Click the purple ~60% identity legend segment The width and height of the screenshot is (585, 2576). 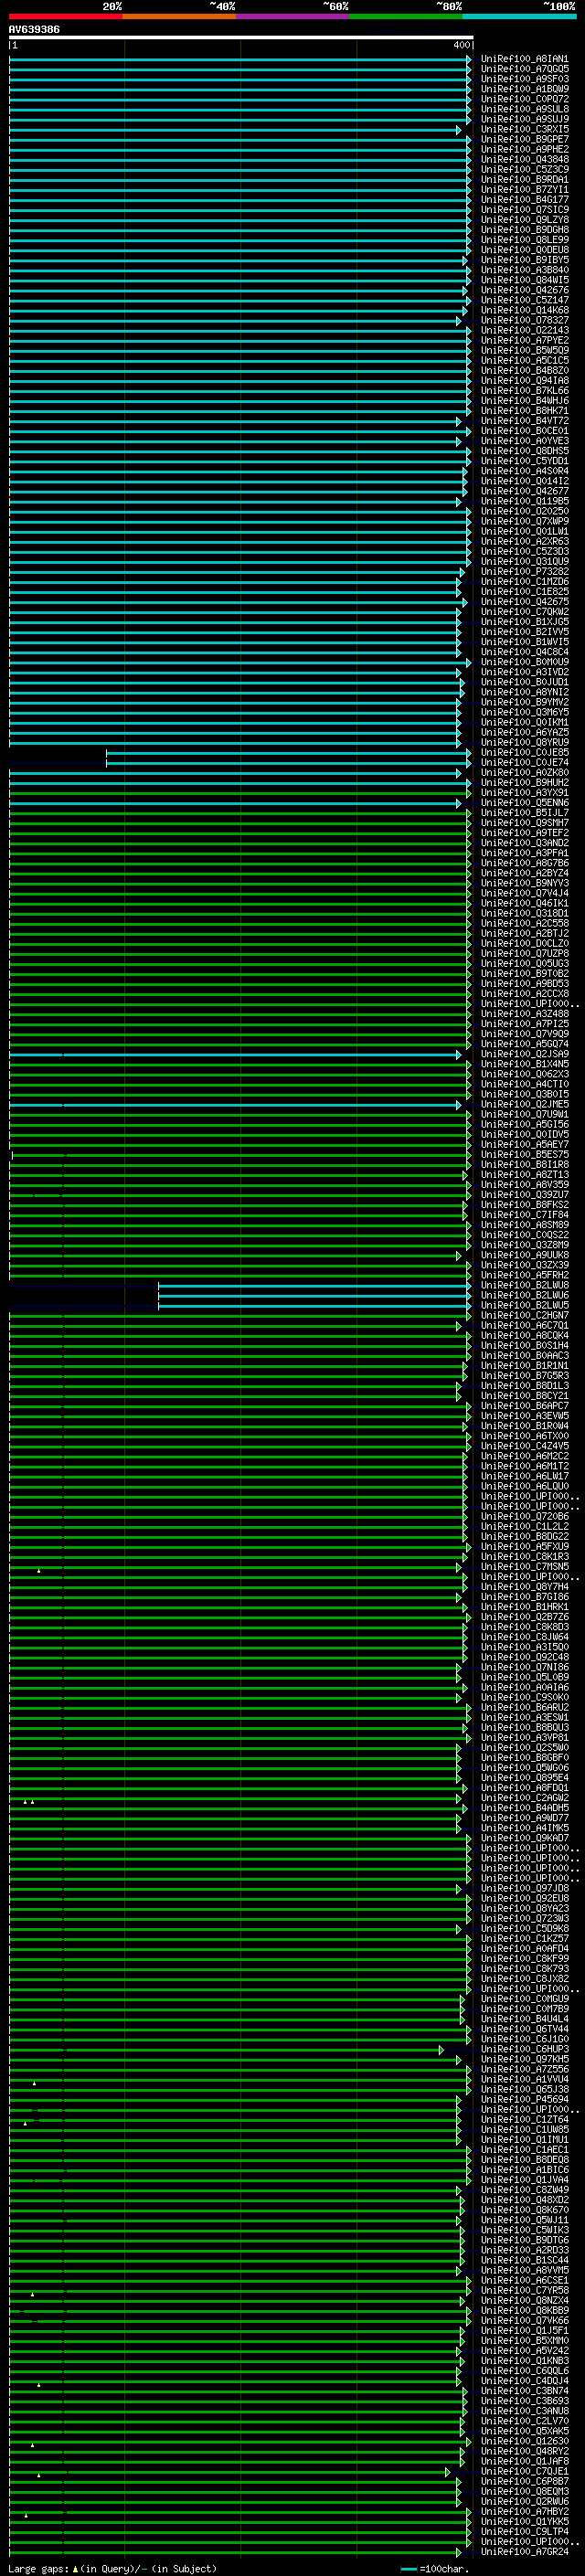[293, 16]
